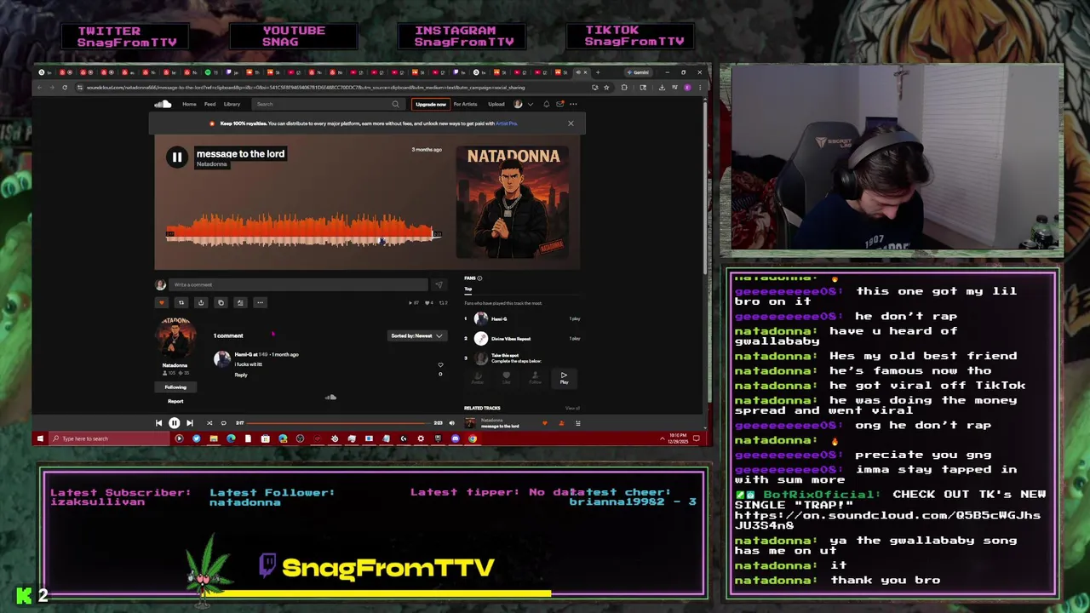Click the volume speaker icon
Viewport: 1090px width, 613px height.
(451, 422)
